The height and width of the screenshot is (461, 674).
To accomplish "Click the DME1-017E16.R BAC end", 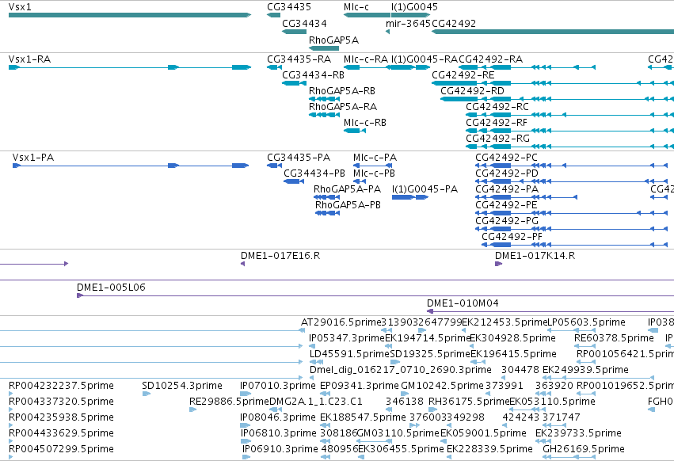I will [242, 264].
